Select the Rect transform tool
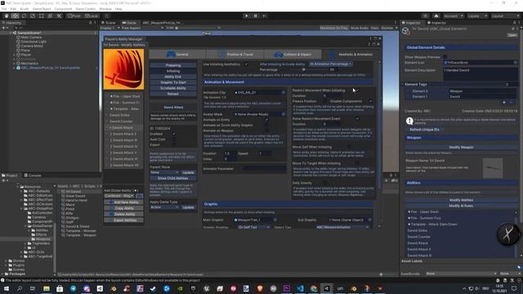This screenshot has height=294, width=523. [x=42, y=16]
